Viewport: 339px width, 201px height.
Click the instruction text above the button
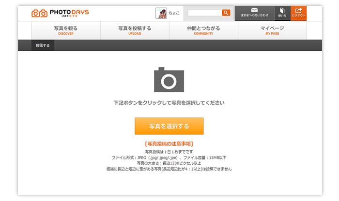click(x=169, y=103)
